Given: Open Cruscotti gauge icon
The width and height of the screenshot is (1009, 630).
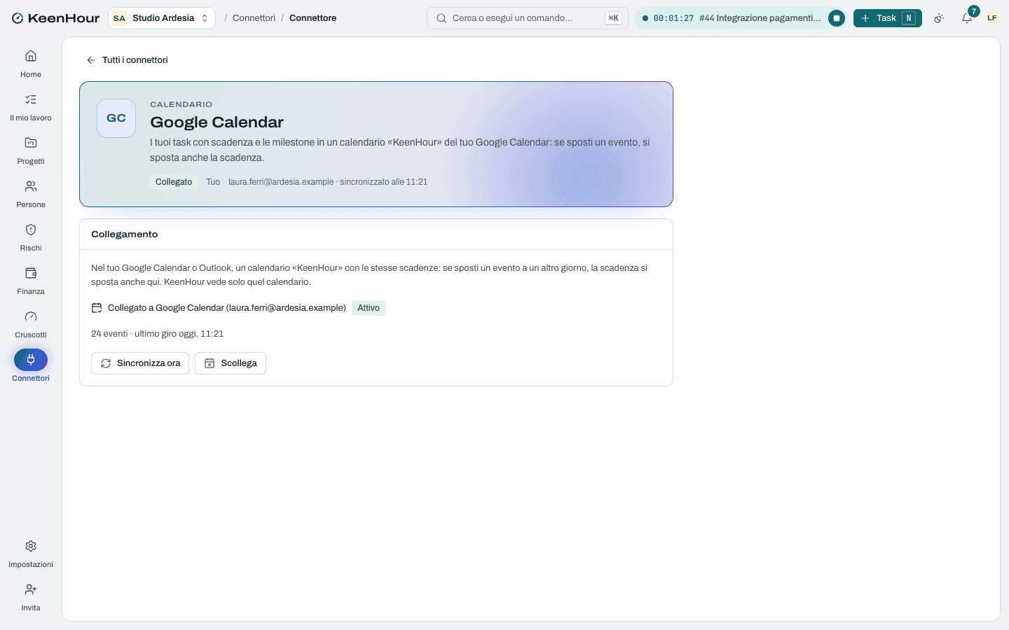Looking at the screenshot, I should coord(31,316).
